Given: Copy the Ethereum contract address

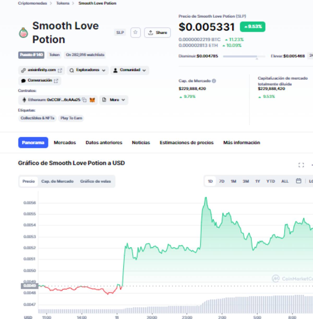Looking at the screenshot, I should (84, 100).
